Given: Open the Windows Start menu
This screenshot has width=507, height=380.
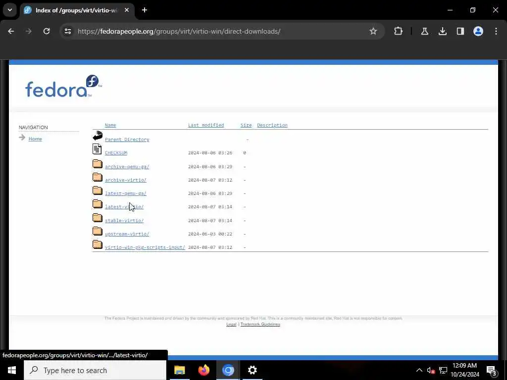Looking at the screenshot, I should (x=12, y=370).
